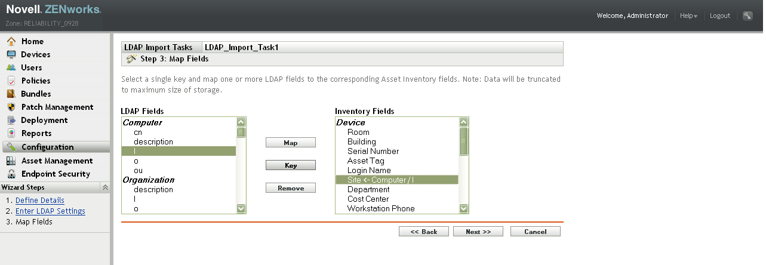Click the Bundles box icon
766x265 pixels.
[x=11, y=94]
